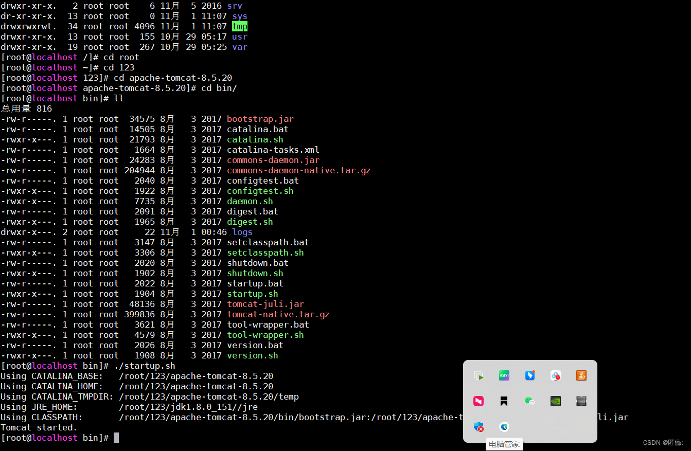Click the black bookmark tray icon
This screenshot has height=451, width=691.
point(504,401)
